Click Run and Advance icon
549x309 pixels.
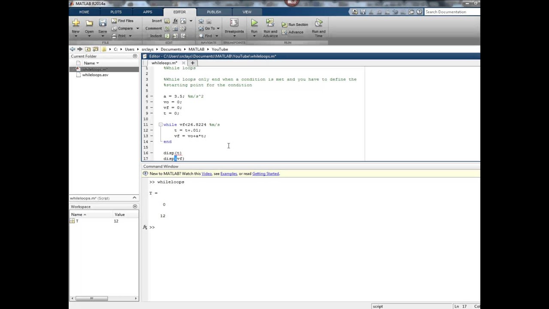pos(270,23)
